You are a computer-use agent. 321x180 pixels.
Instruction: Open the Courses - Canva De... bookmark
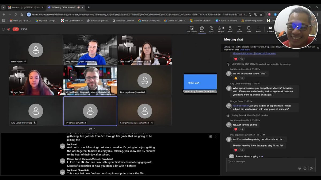pyautogui.click(x=227, y=21)
